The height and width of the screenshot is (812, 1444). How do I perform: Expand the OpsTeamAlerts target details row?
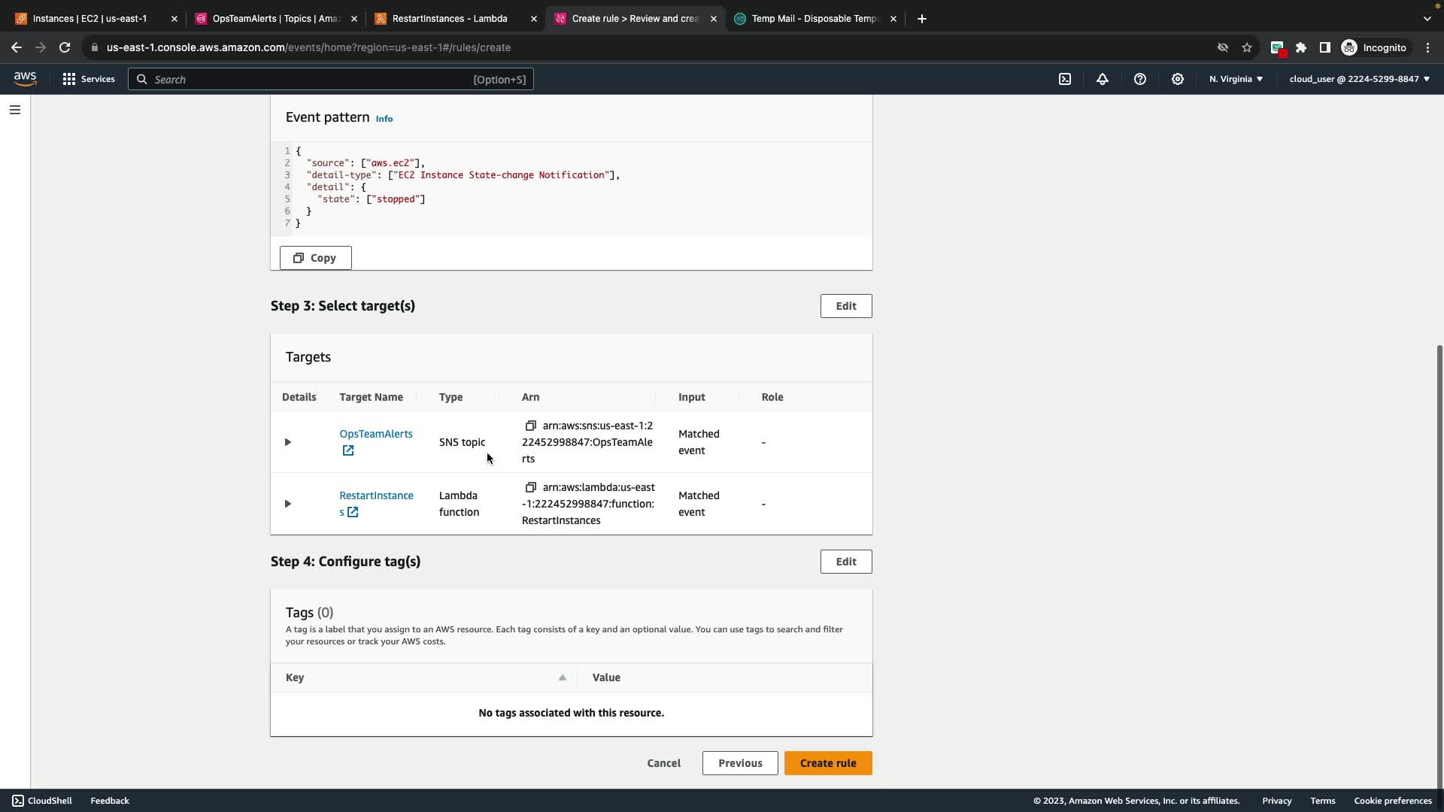[x=287, y=442]
